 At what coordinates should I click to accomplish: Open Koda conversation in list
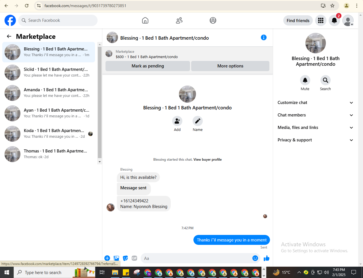click(x=49, y=134)
